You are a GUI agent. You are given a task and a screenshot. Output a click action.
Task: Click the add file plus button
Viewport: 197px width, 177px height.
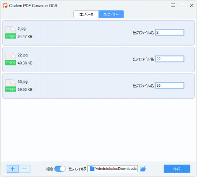coord(13,169)
